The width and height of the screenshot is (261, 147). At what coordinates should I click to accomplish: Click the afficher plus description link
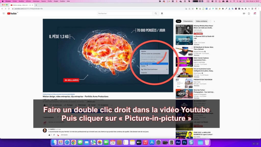pos(91,102)
